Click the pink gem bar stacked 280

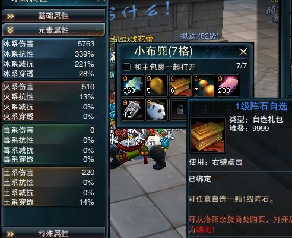pyautogui.click(x=228, y=86)
